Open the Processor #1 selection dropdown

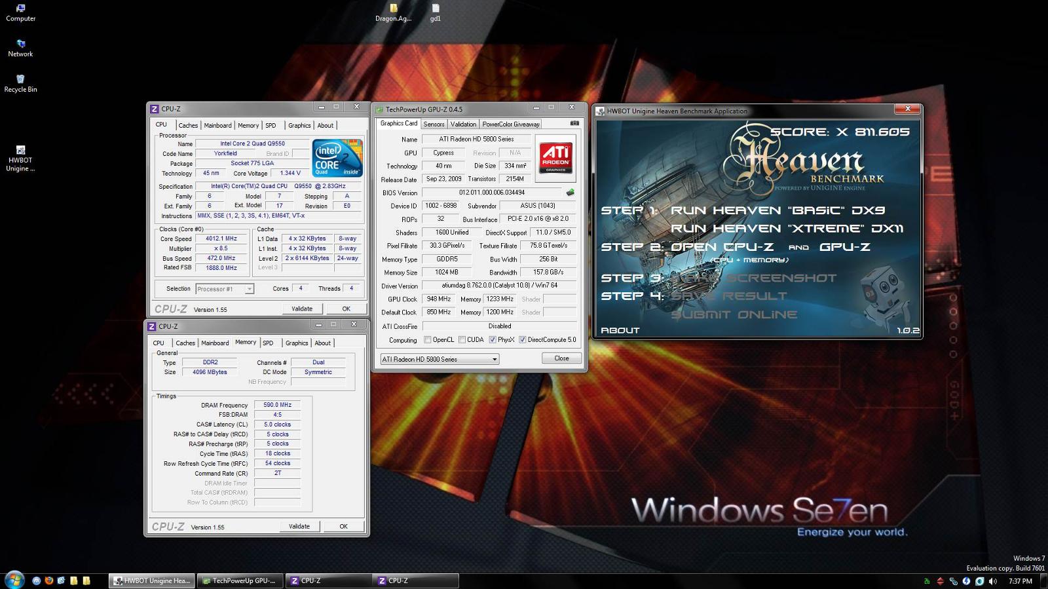(225, 289)
